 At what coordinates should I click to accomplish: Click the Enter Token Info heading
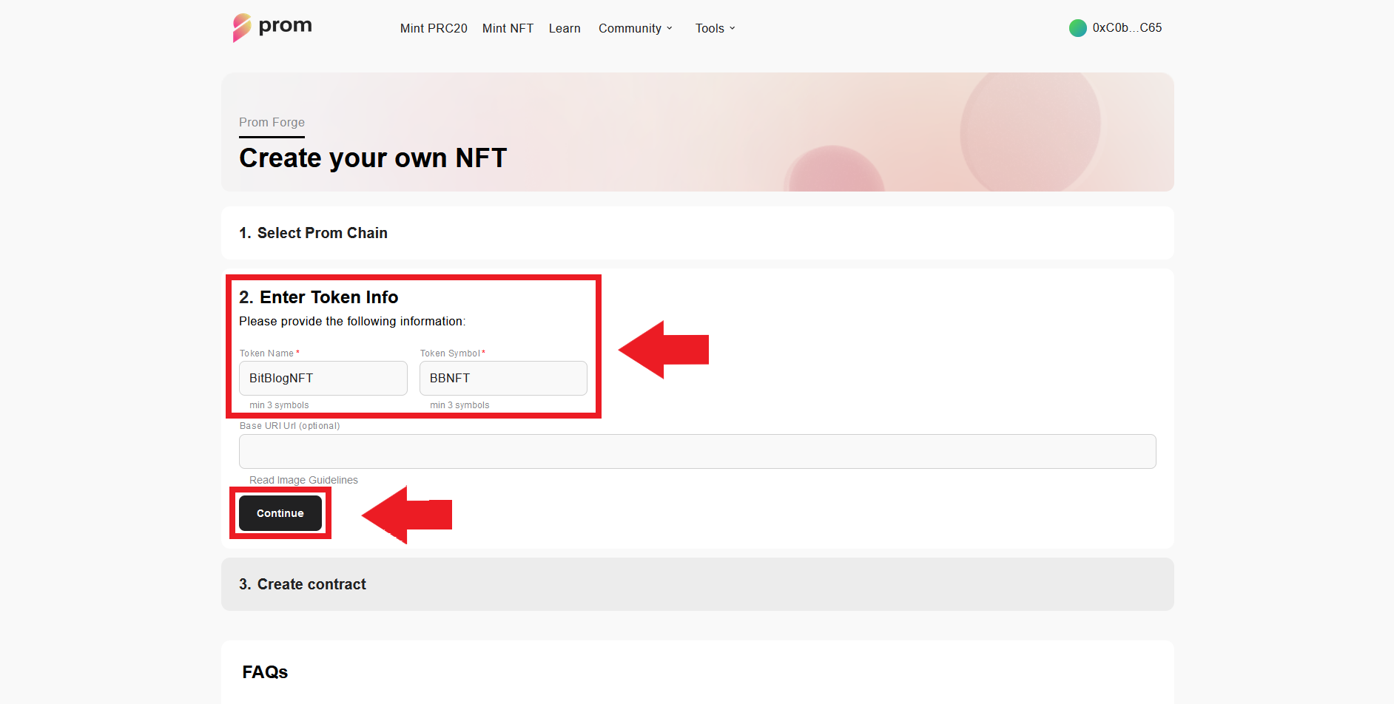tap(319, 297)
